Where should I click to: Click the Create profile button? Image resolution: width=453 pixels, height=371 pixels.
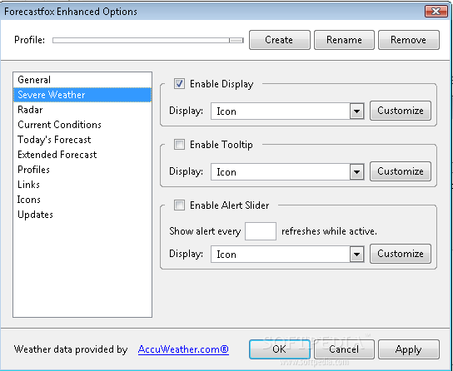279,40
